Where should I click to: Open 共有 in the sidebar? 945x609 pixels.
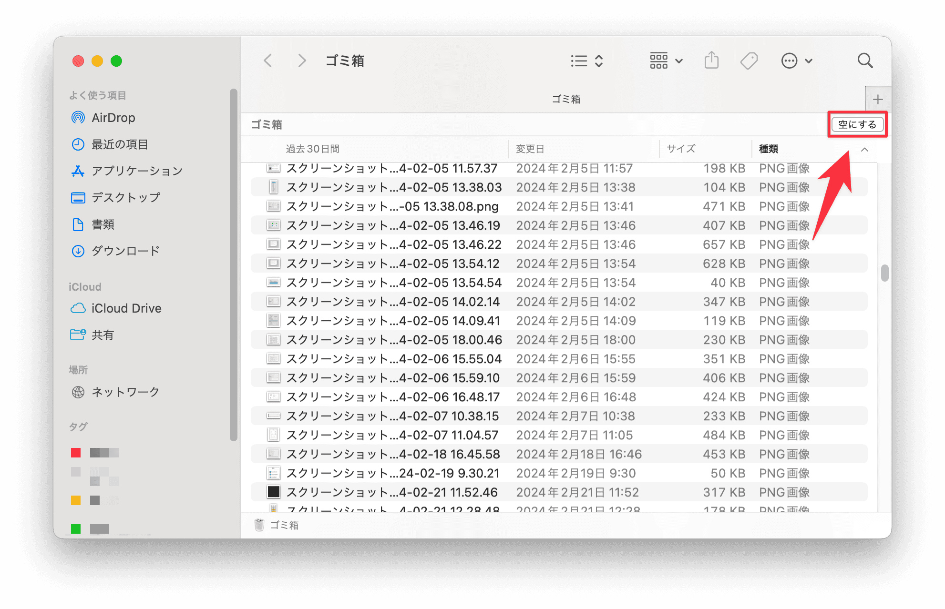pyautogui.click(x=92, y=335)
